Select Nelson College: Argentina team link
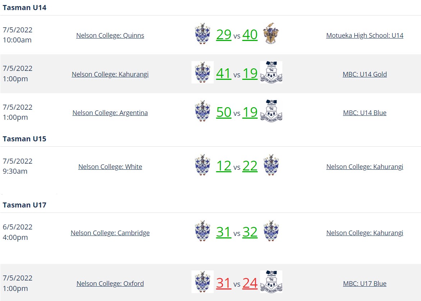The height and width of the screenshot is (301, 421). point(110,113)
